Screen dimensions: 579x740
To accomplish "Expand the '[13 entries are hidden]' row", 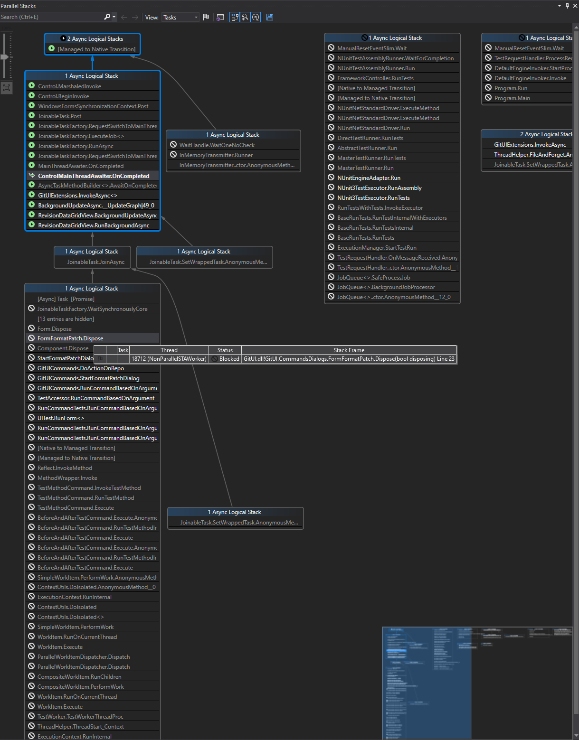I will 93,319.
